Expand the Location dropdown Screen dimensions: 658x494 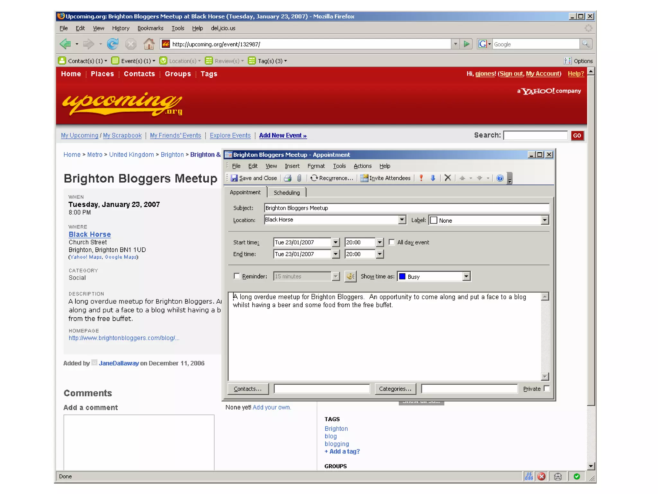(x=402, y=220)
